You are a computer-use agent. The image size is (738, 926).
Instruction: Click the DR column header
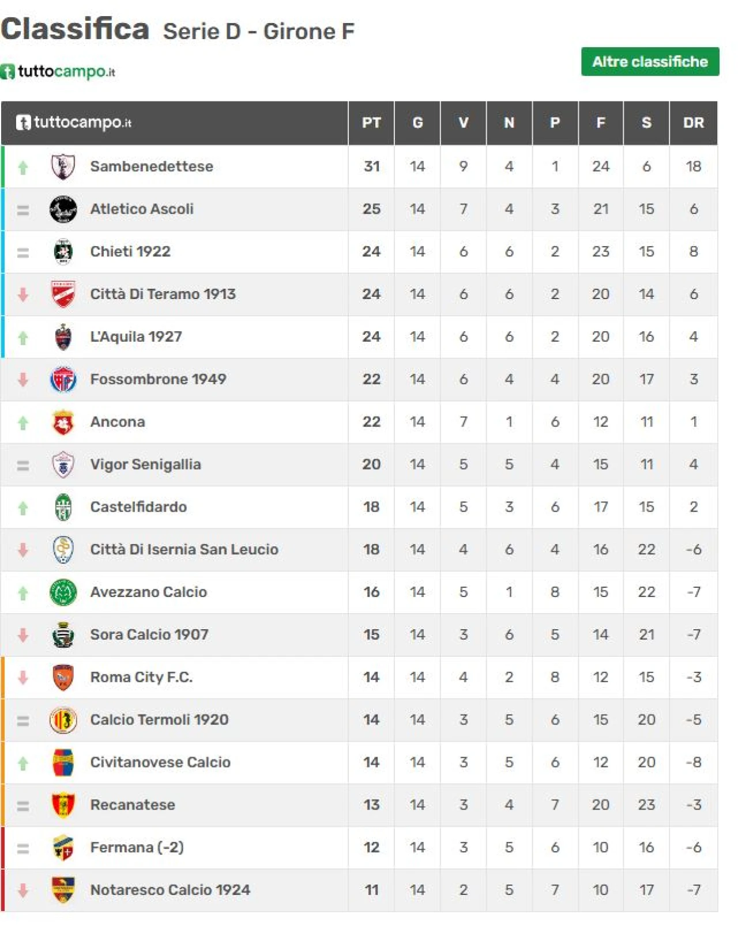(693, 123)
